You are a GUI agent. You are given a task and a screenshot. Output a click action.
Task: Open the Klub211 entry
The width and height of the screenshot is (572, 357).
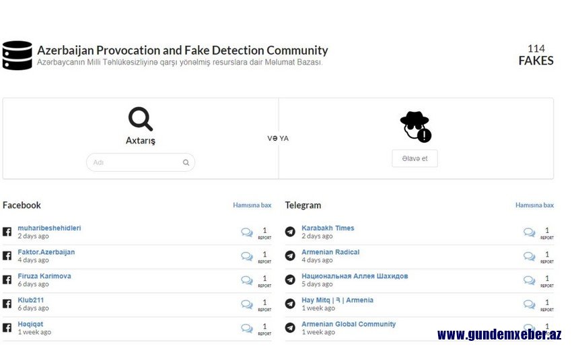[x=31, y=300]
